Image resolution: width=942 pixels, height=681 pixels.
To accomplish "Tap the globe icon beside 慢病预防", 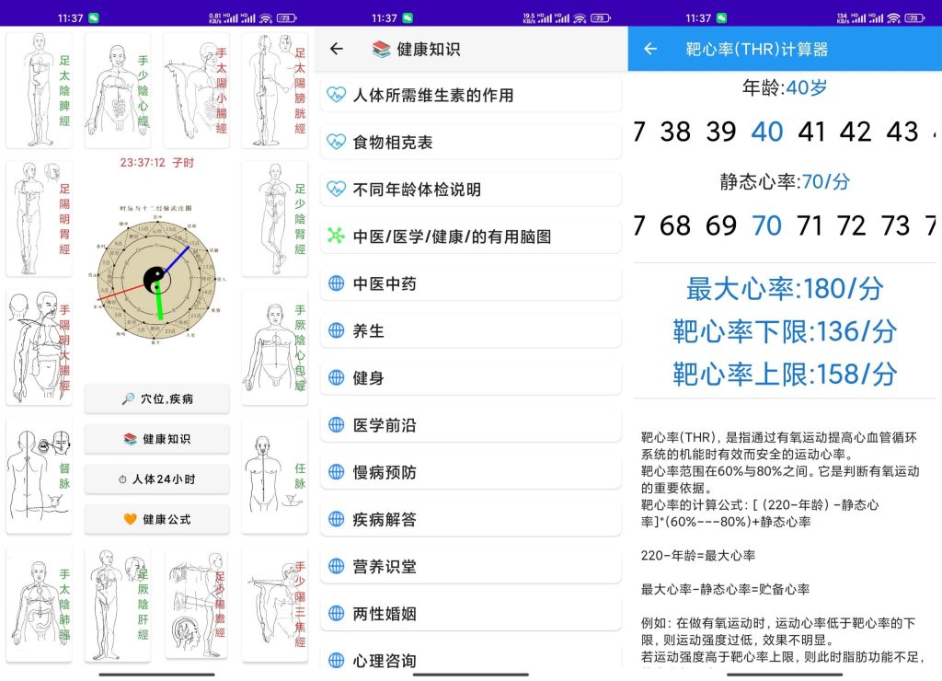I will pos(337,472).
